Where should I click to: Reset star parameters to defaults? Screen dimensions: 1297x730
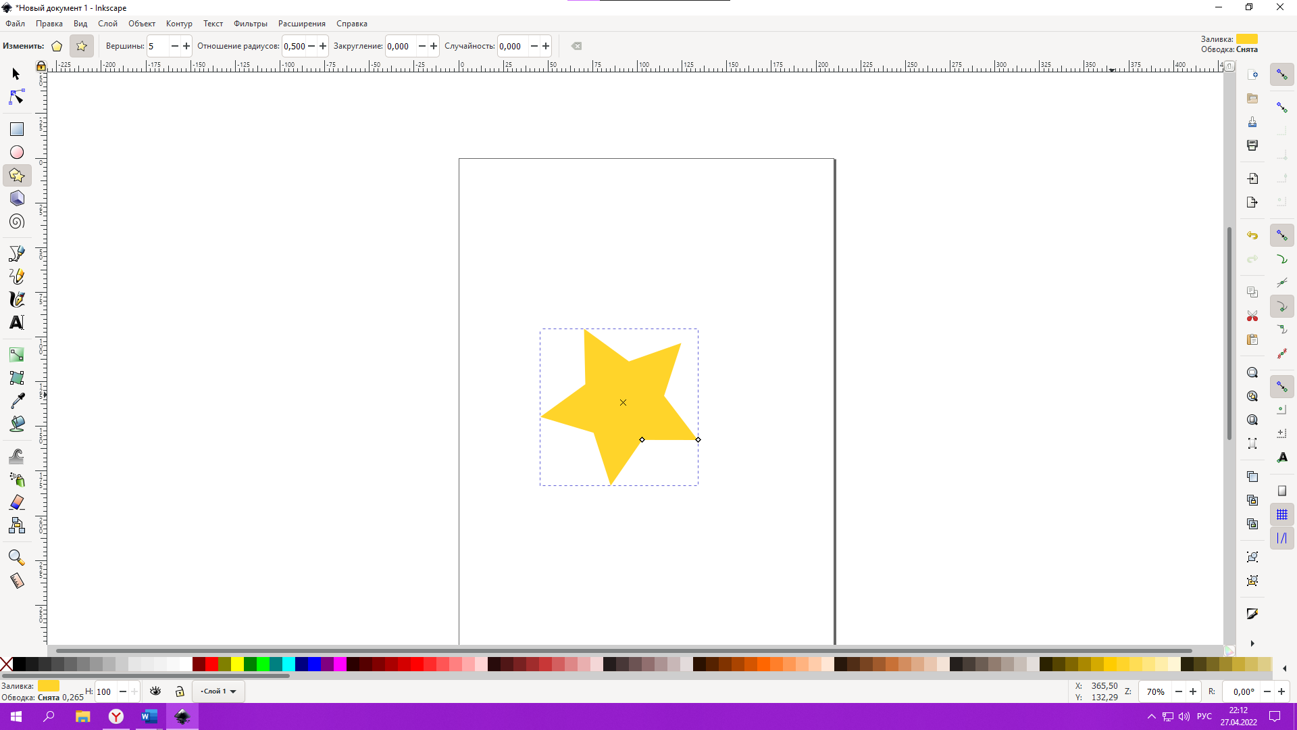click(x=576, y=46)
